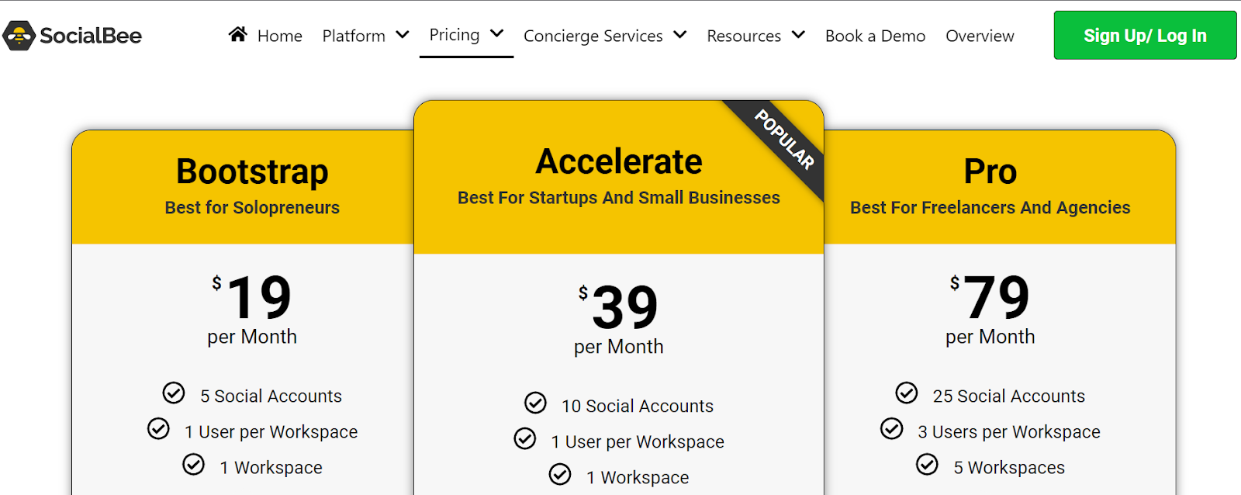Expand the Concierge Services dropdown chevron
This screenshot has height=495, width=1241.
pyautogui.click(x=680, y=35)
